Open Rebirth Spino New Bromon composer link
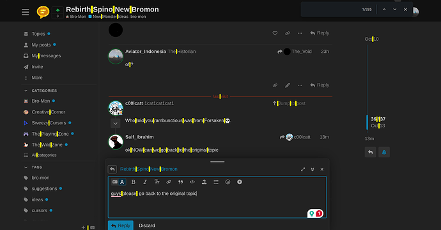441x230 pixels. click(x=149, y=169)
